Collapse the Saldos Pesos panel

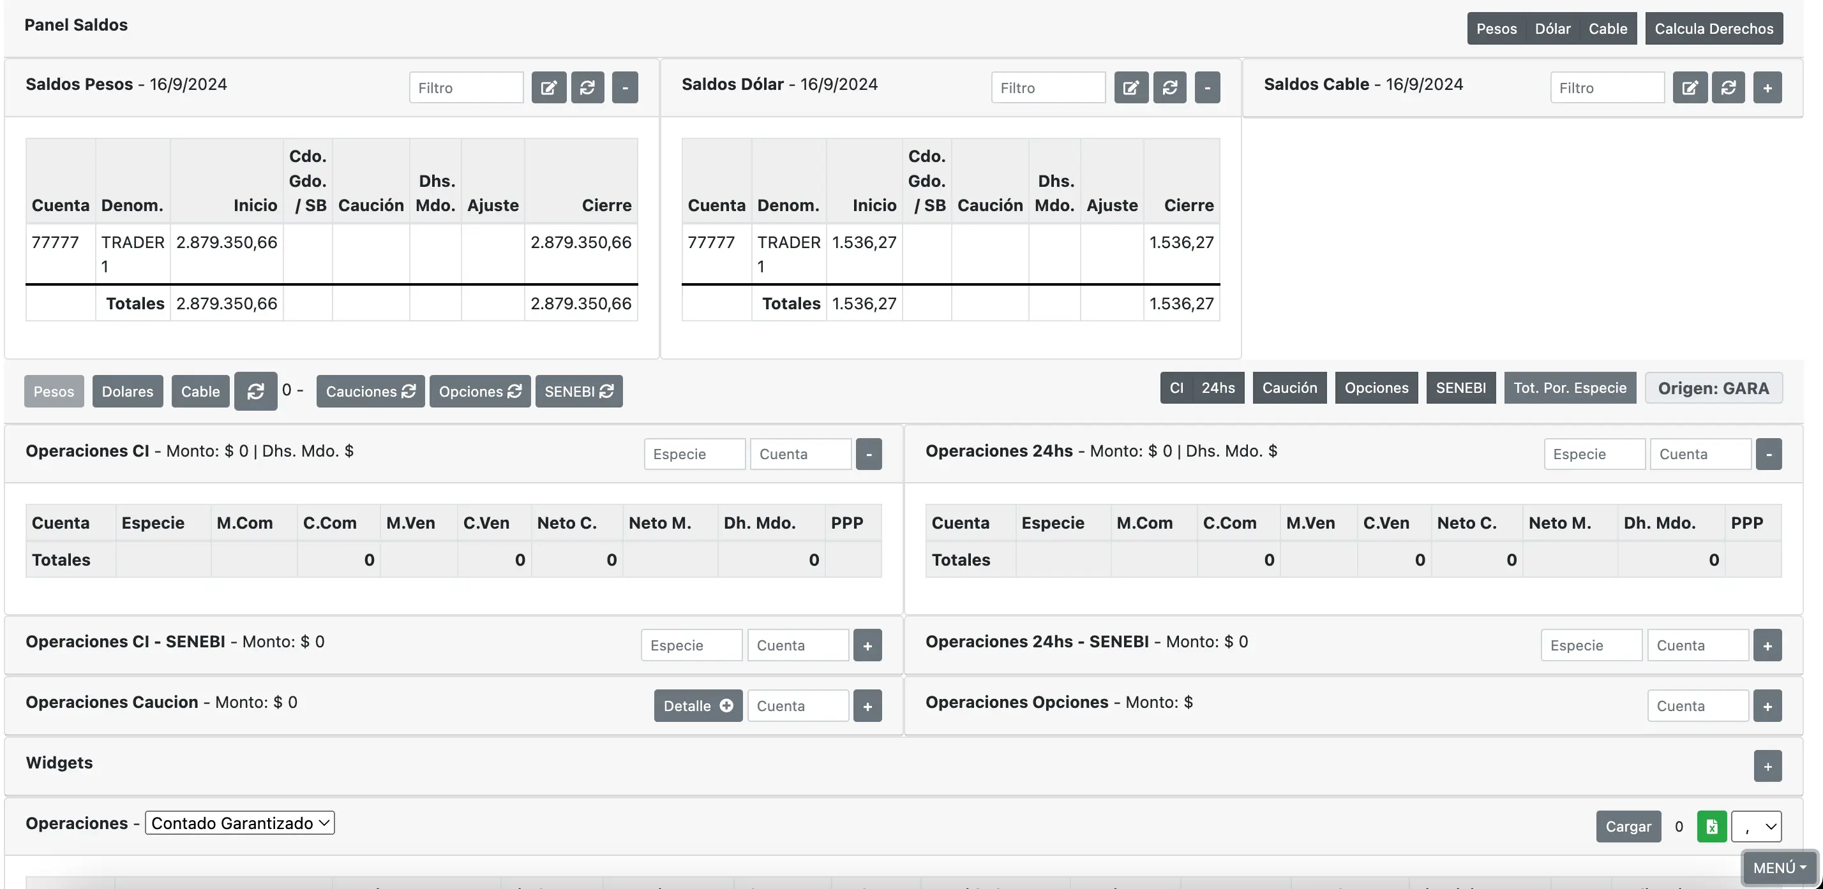point(625,88)
